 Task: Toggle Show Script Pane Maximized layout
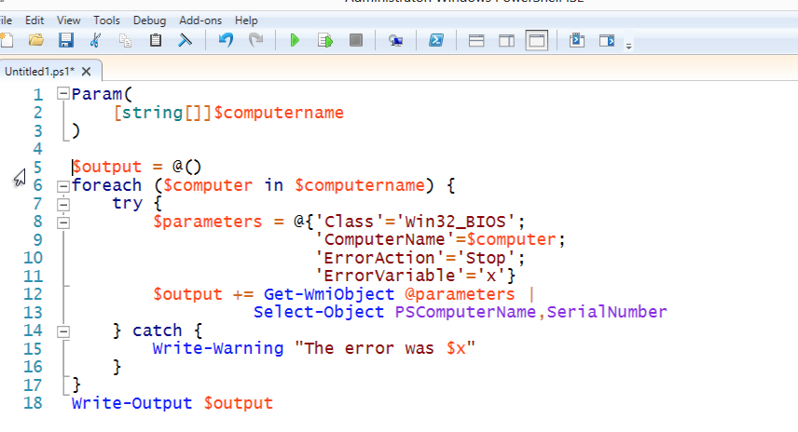(536, 40)
